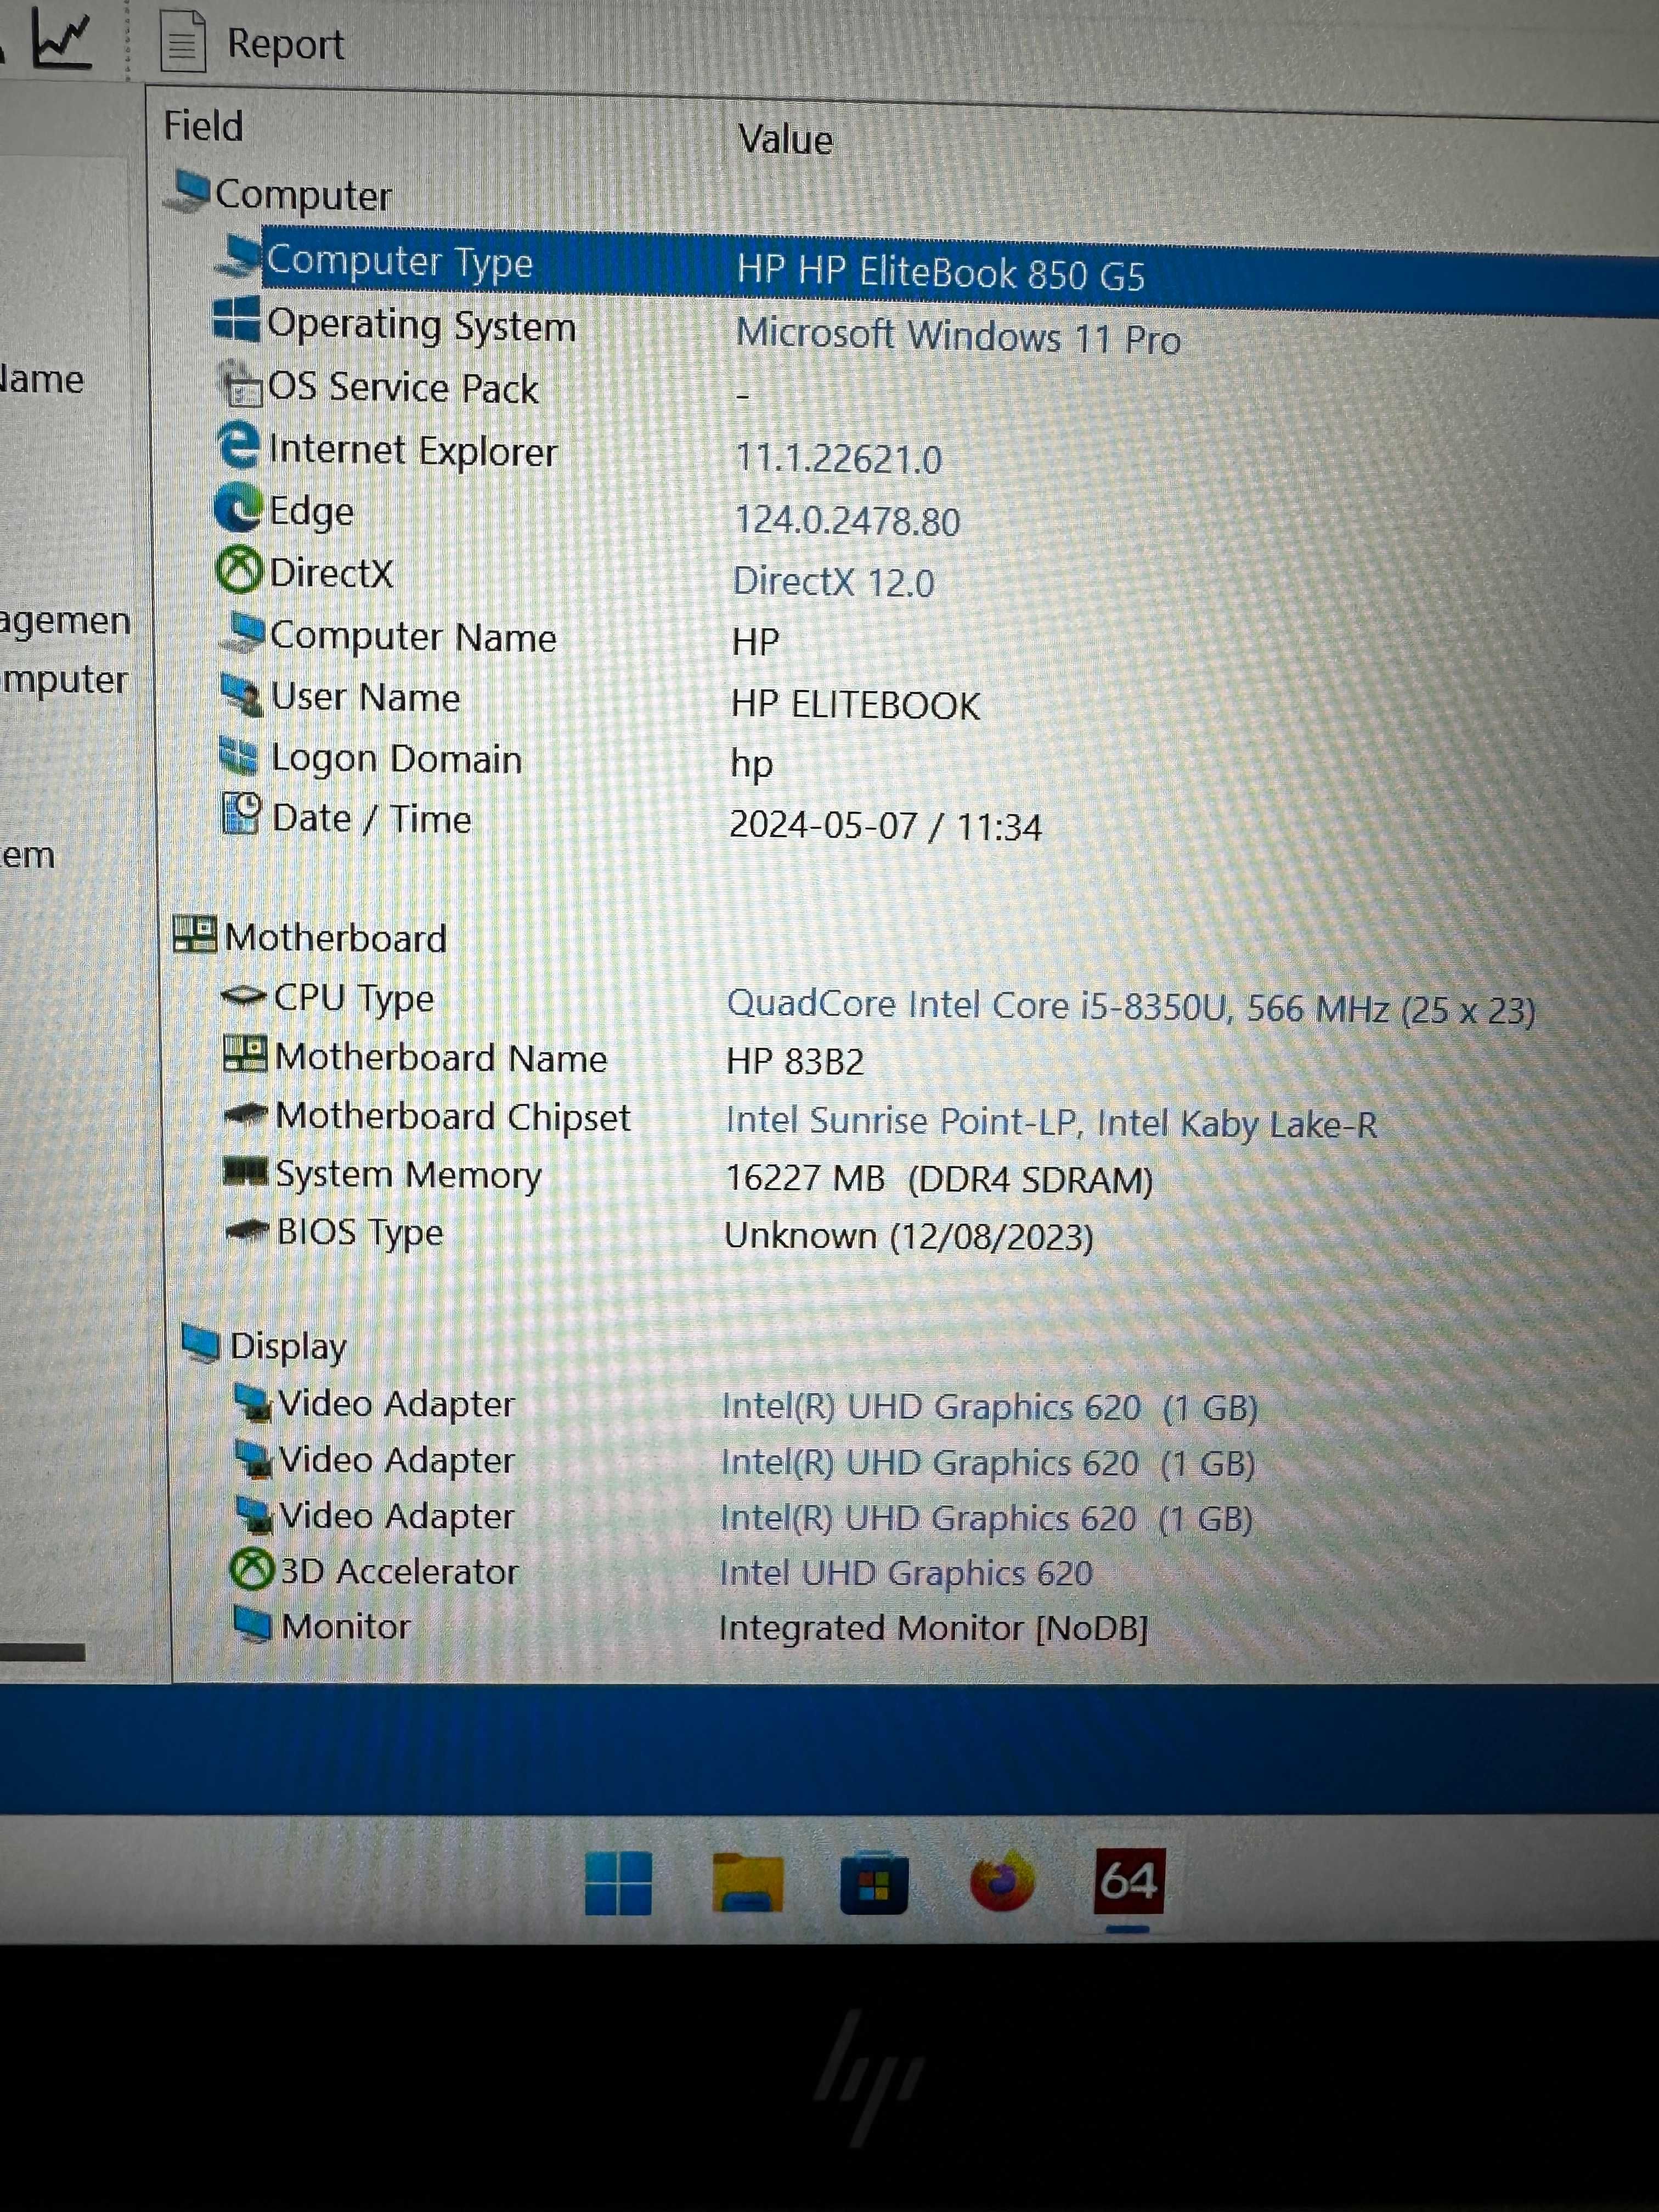1659x2212 pixels.
Task: Click the Field column header
Action: [x=203, y=126]
